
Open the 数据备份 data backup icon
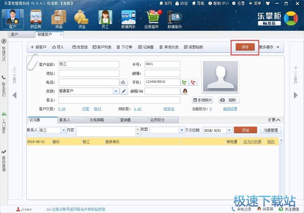click(x=175, y=19)
